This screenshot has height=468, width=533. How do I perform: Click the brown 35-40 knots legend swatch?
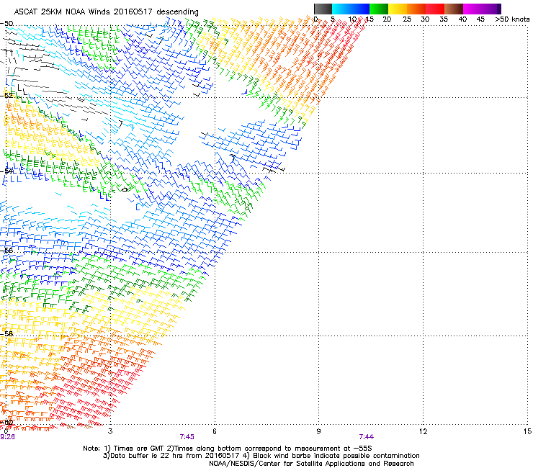[x=454, y=9]
